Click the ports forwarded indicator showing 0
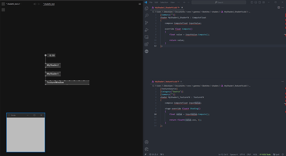The image size is (286, 156). point(162,154)
